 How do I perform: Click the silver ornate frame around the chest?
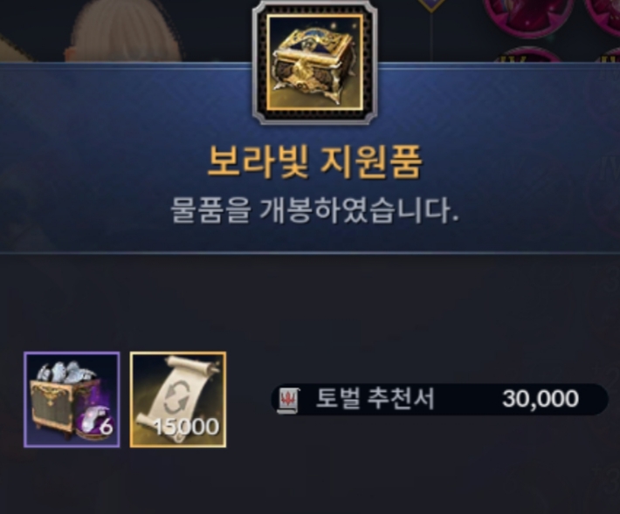tap(314, 63)
